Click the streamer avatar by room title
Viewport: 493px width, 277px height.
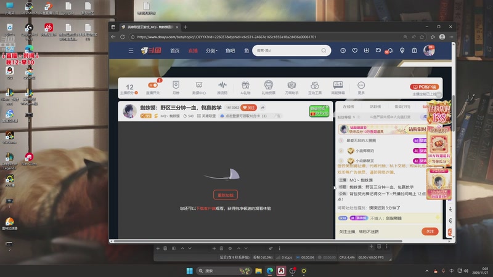(129, 111)
